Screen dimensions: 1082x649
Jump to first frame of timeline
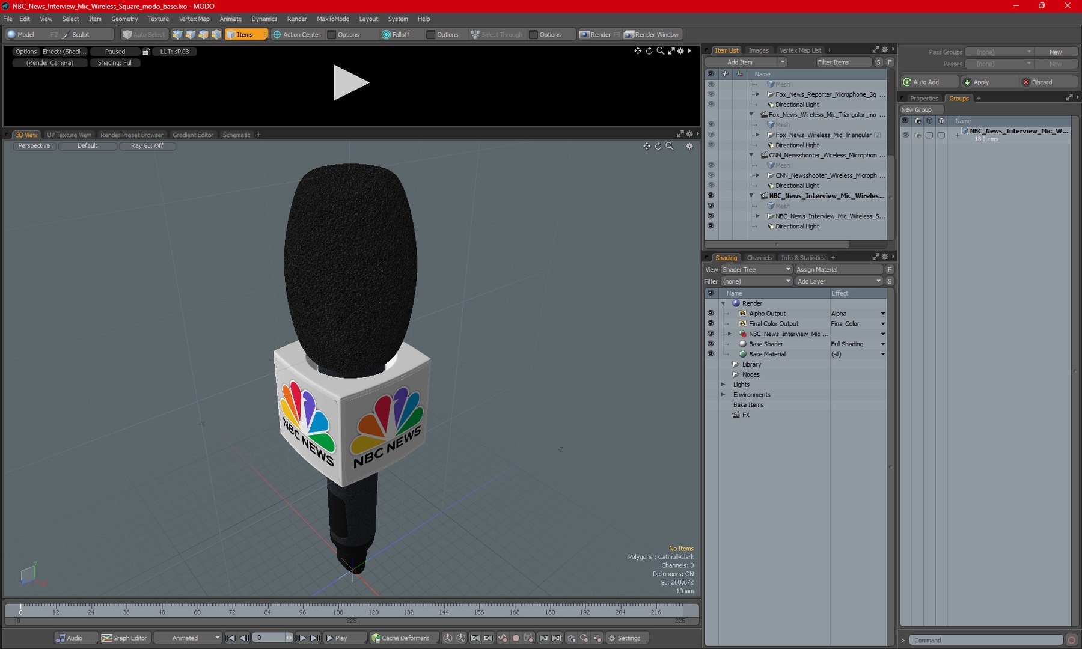(230, 638)
